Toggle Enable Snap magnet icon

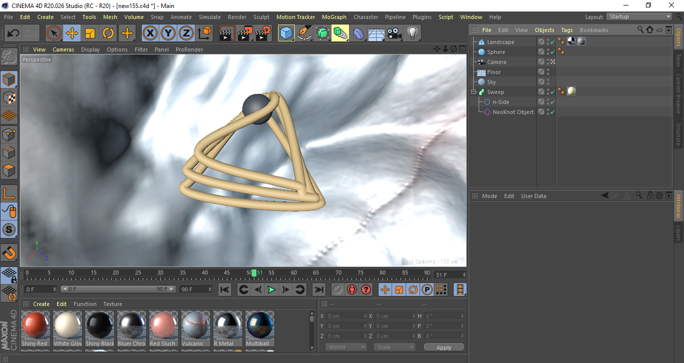coord(9,252)
